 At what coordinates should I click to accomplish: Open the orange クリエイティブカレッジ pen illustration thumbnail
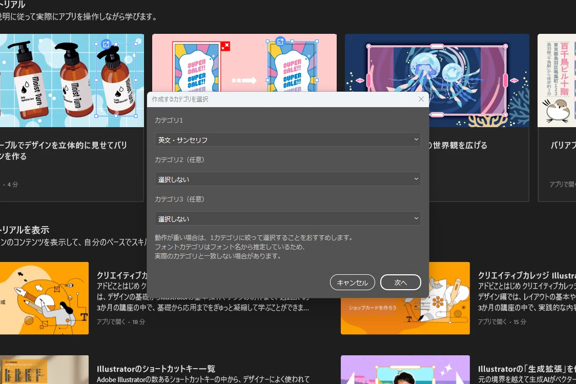tap(44, 298)
